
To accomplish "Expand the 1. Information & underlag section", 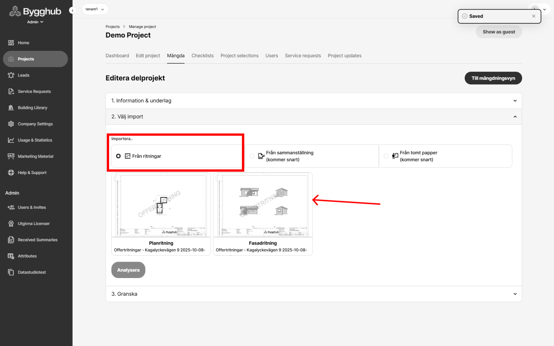I will [313, 101].
